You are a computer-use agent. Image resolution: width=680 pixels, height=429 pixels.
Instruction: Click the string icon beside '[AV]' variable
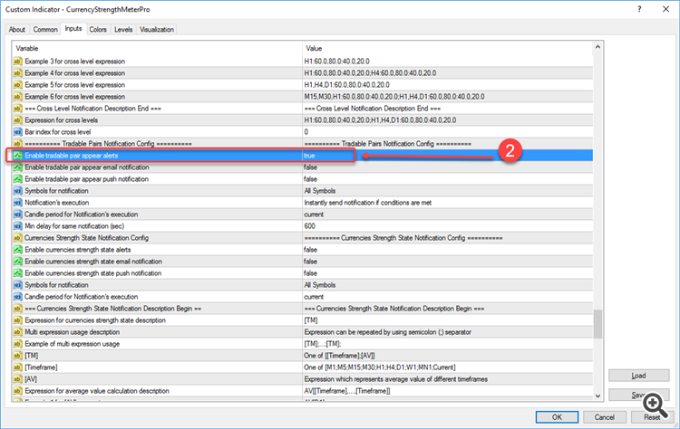(17, 379)
